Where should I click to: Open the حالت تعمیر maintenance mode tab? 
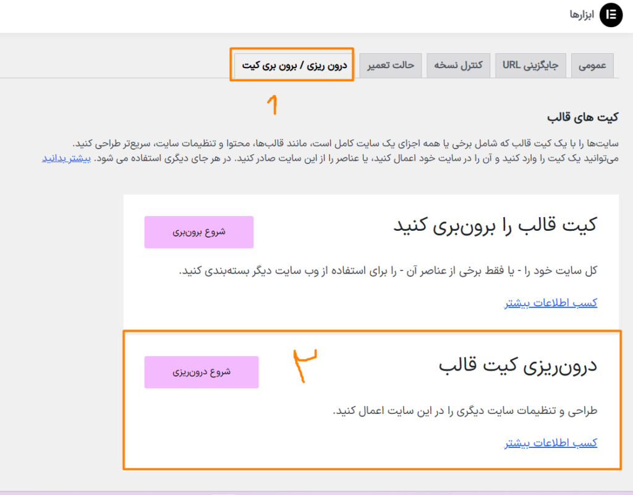pos(390,65)
